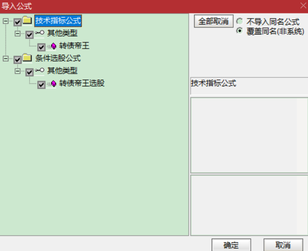Click the magenta formula icon next to 转债帝王
308x251 pixels.
click(54, 46)
